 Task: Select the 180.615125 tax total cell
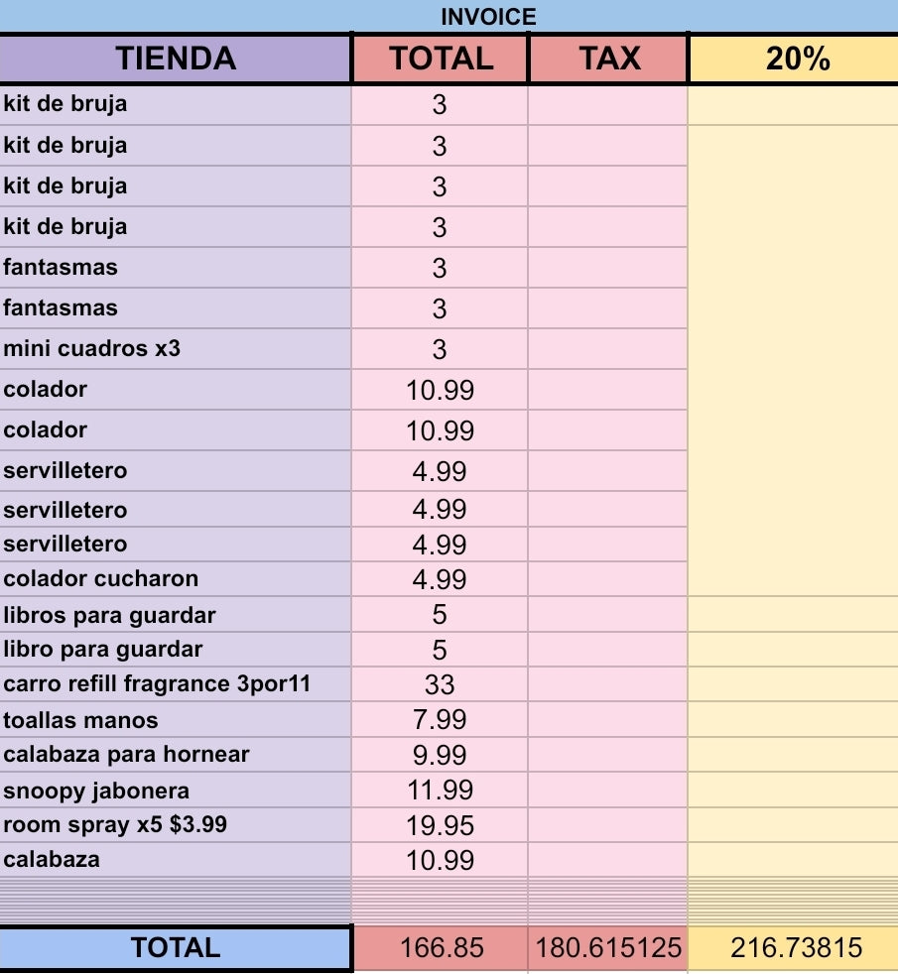[608, 948]
